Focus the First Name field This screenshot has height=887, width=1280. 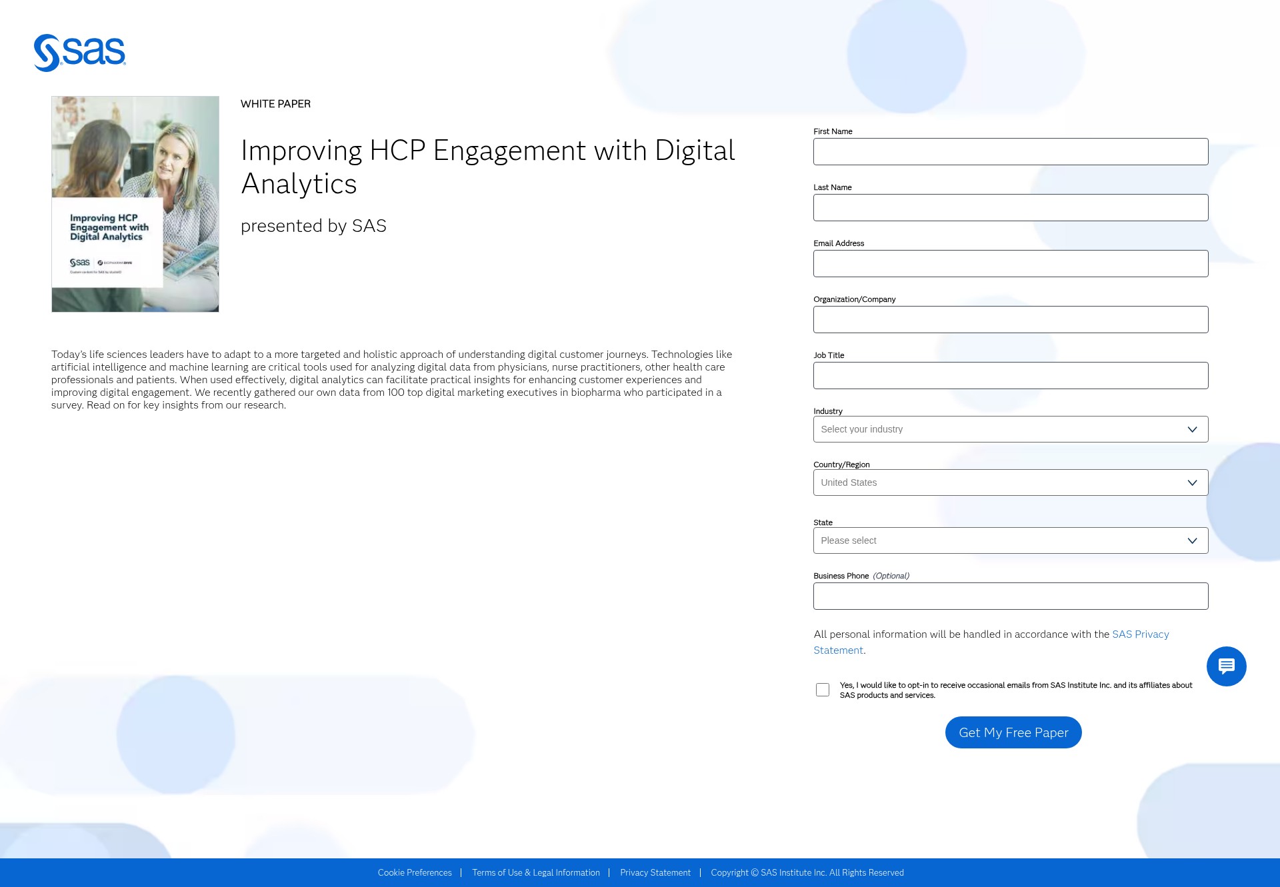(1011, 152)
